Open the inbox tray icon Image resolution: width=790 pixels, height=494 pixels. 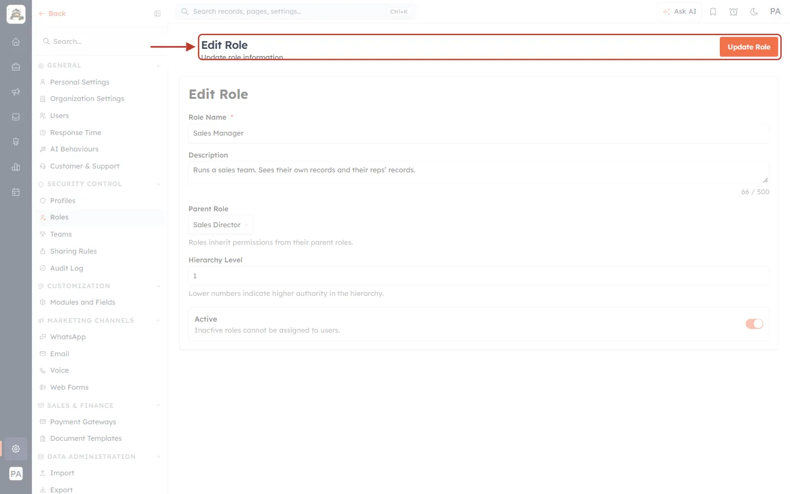click(16, 117)
